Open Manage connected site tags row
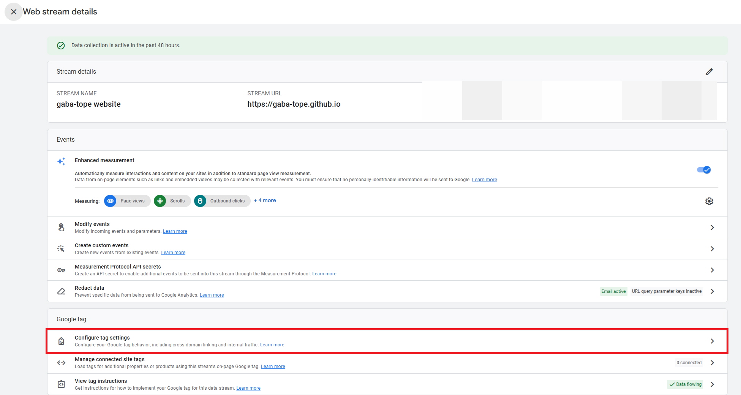 (x=387, y=363)
